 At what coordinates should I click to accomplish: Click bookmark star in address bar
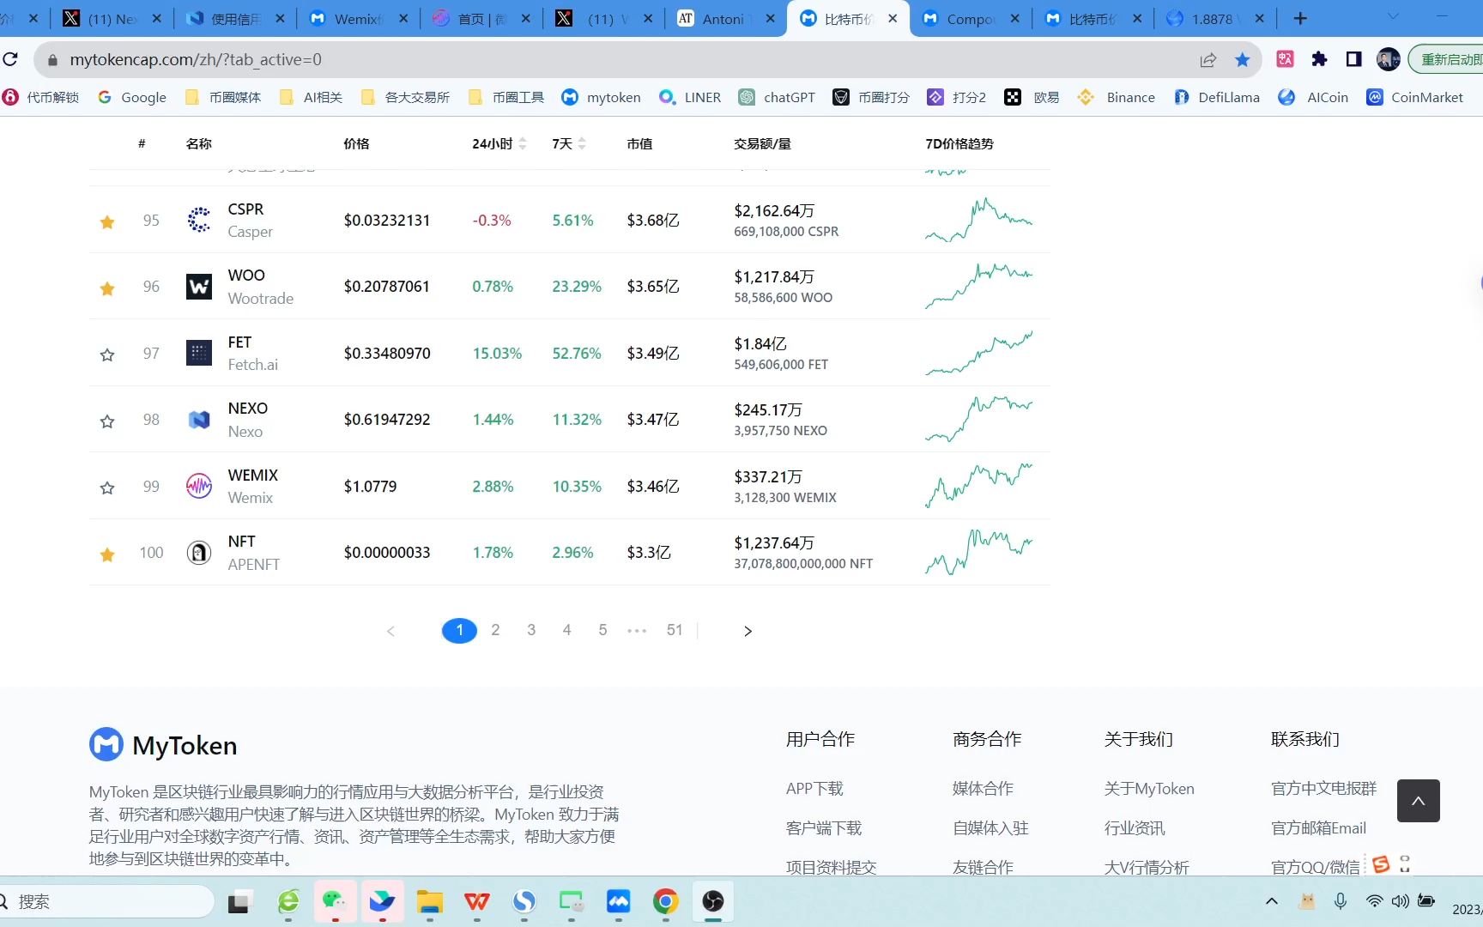point(1242,59)
